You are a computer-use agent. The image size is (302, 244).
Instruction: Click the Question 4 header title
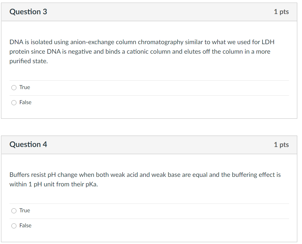click(28, 145)
